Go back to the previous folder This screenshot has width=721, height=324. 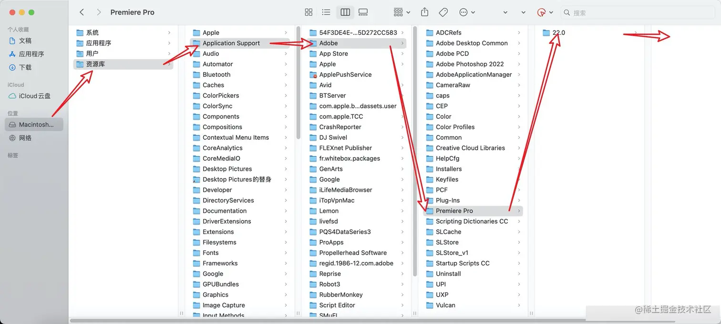click(x=82, y=12)
